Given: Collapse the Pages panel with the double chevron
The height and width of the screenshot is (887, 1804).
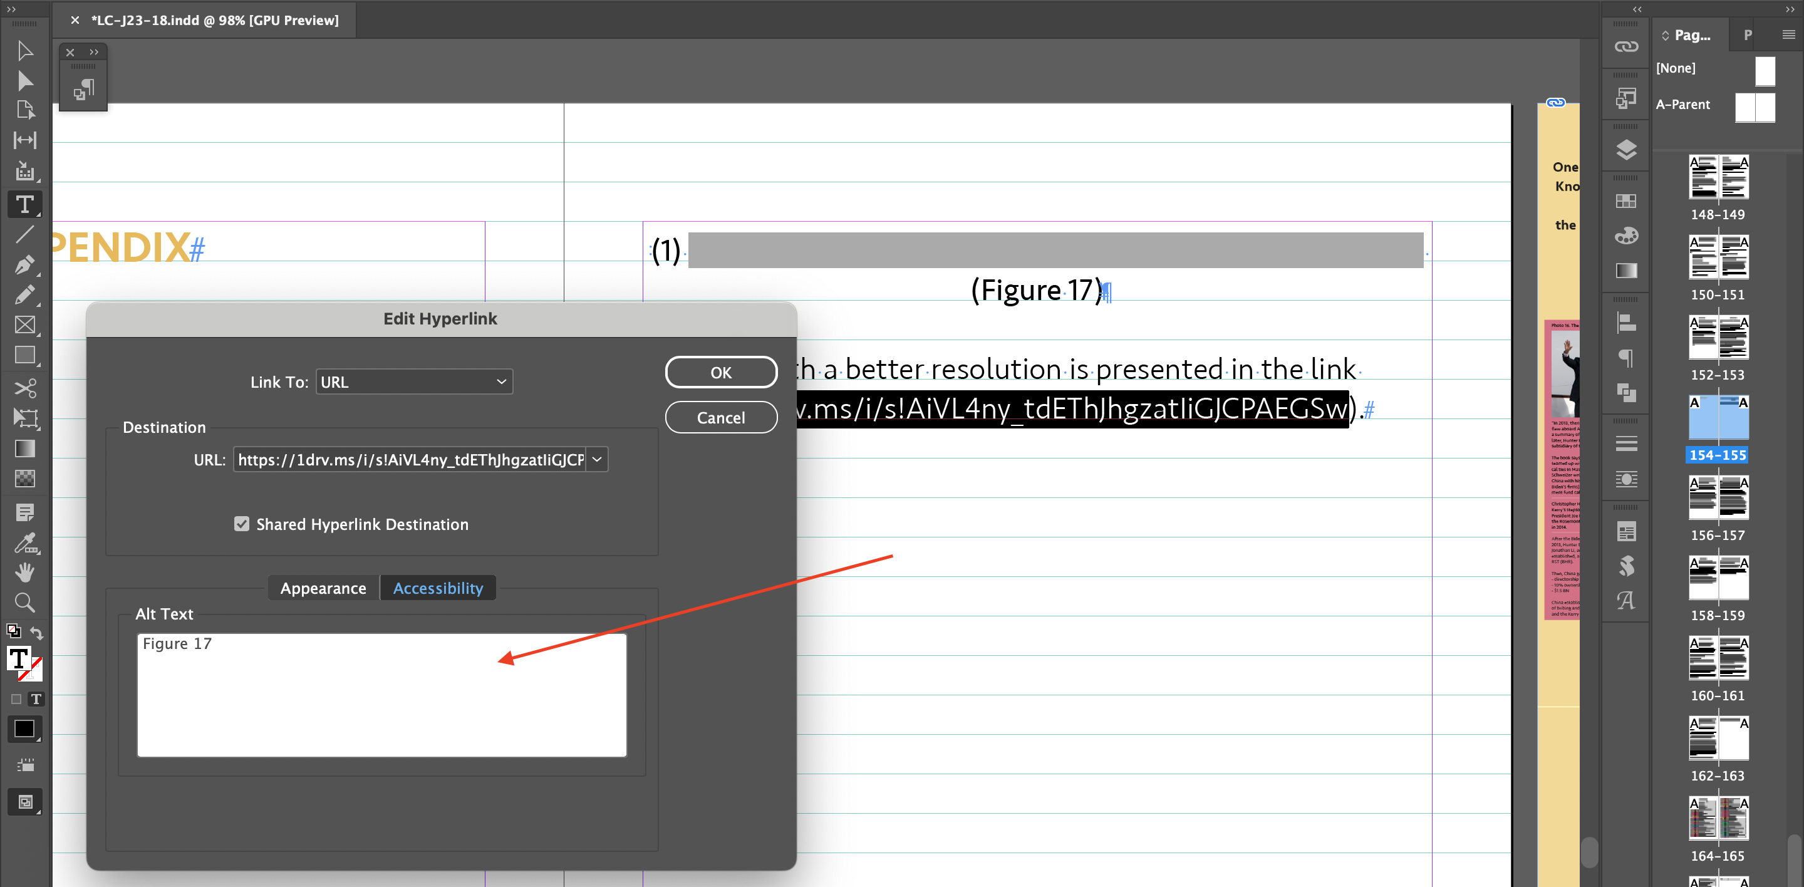Looking at the screenshot, I should [x=1637, y=9].
